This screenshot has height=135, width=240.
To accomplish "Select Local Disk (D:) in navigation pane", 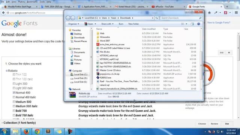I will pos(81,78).
